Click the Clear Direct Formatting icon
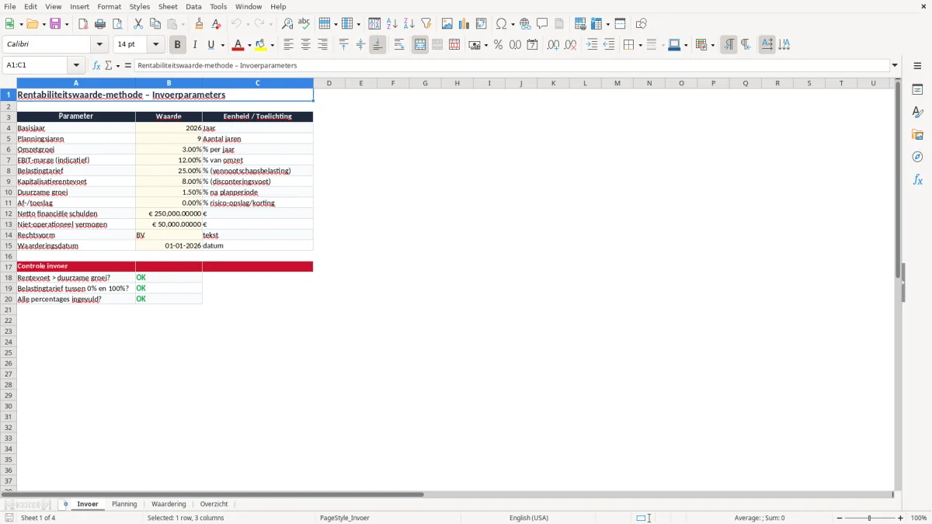 (217, 24)
